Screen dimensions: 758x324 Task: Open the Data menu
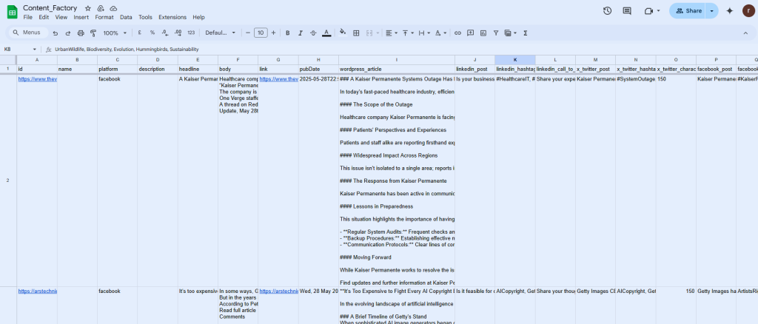[126, 17]
